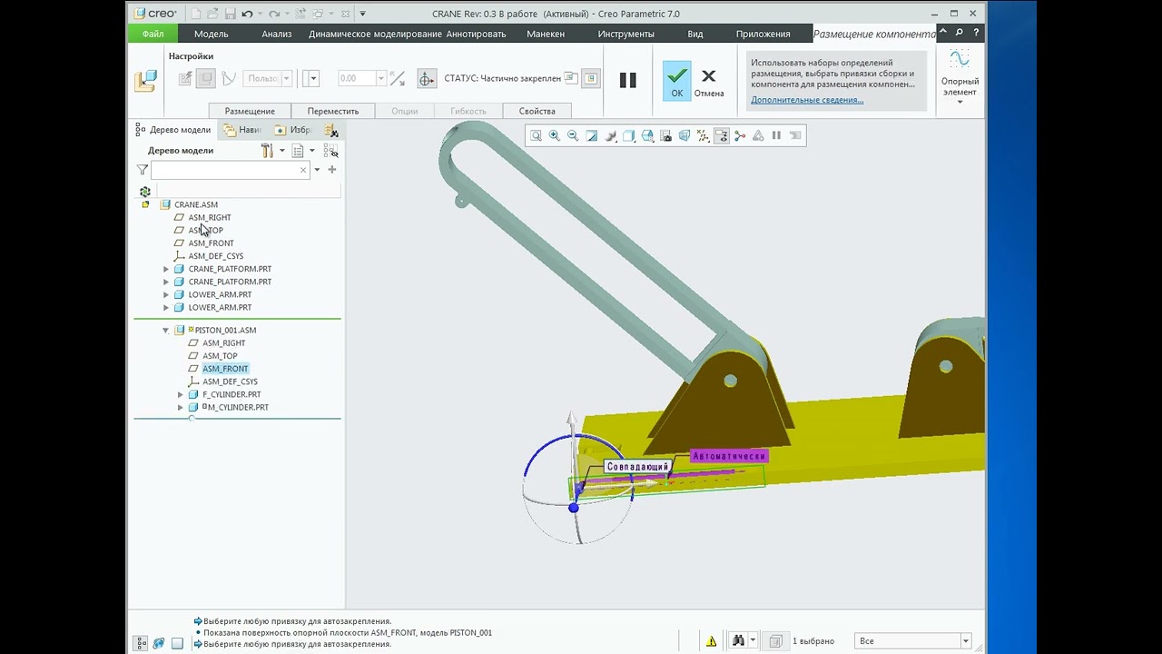The width and height of the screenshot is (1162, 654).
Task: Open the Дополнительные сведения link
Action: click(x=807, y=100)
